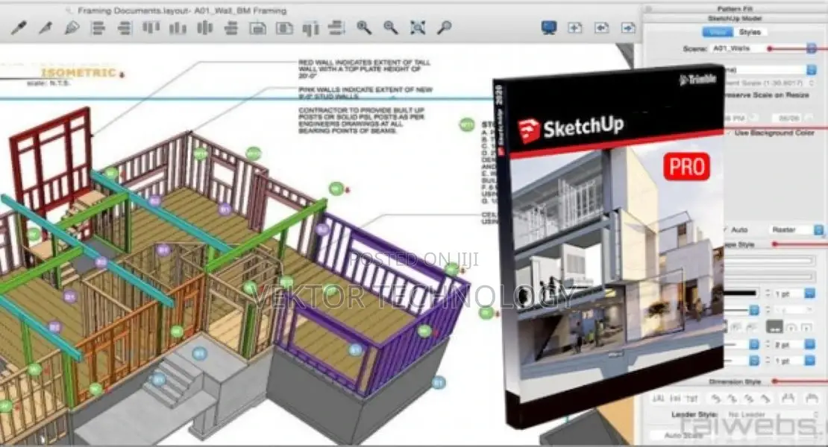Screen dimensions: 828x447
Task: Align selected objects to the bottom
Action: coord(178,28)
